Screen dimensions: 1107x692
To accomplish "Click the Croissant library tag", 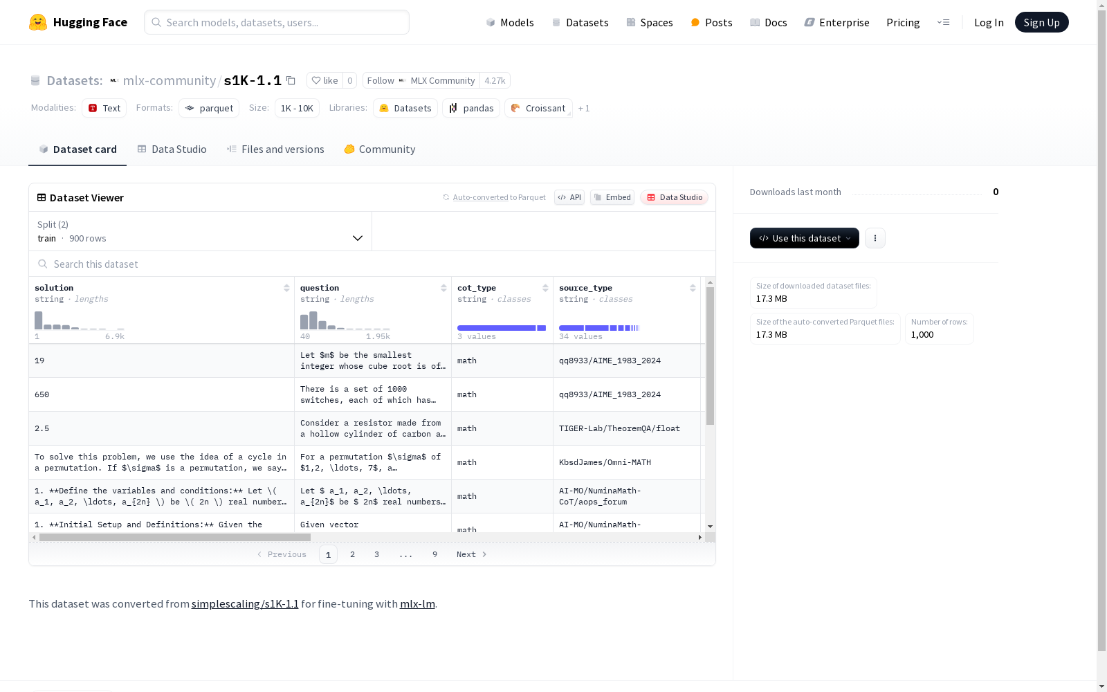I will (x=538, y=108).
